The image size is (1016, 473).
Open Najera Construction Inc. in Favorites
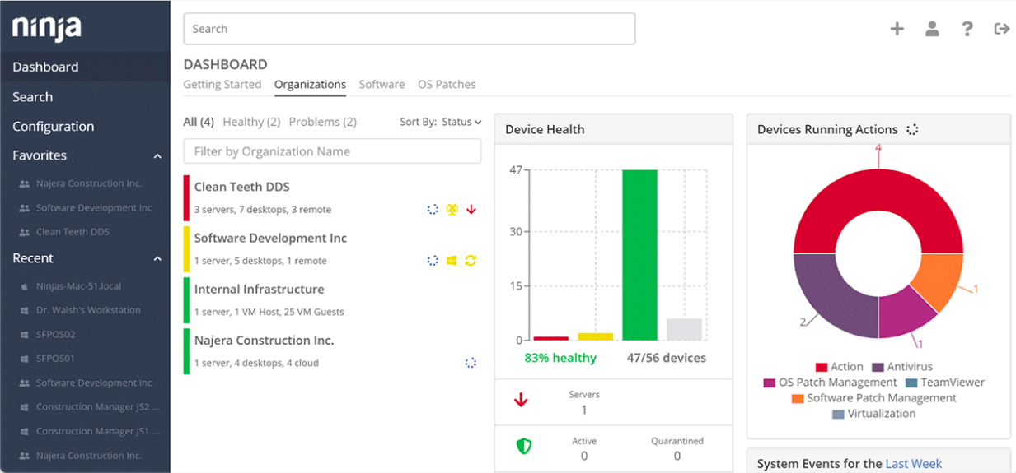(x=88, y=183)
